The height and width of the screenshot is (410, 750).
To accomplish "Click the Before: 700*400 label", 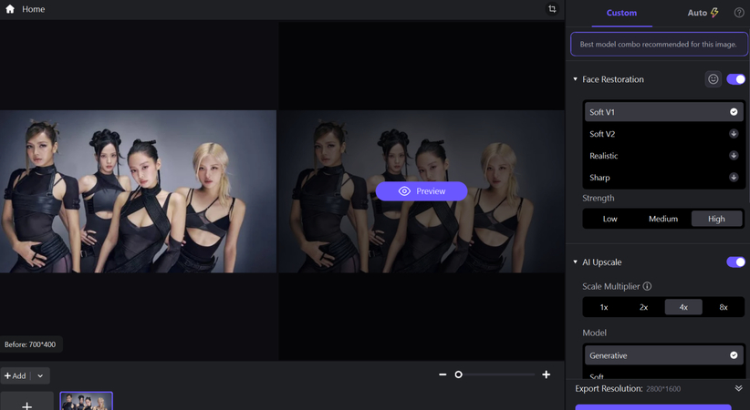I will point(30,344).
